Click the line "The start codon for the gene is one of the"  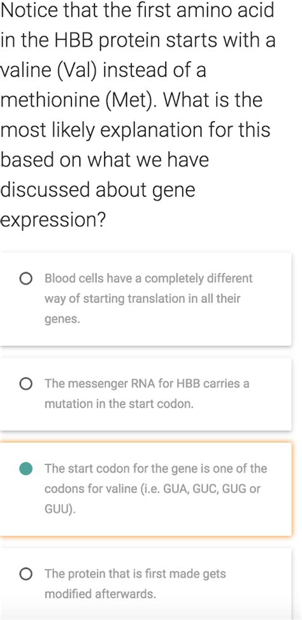tap(156, 469)
